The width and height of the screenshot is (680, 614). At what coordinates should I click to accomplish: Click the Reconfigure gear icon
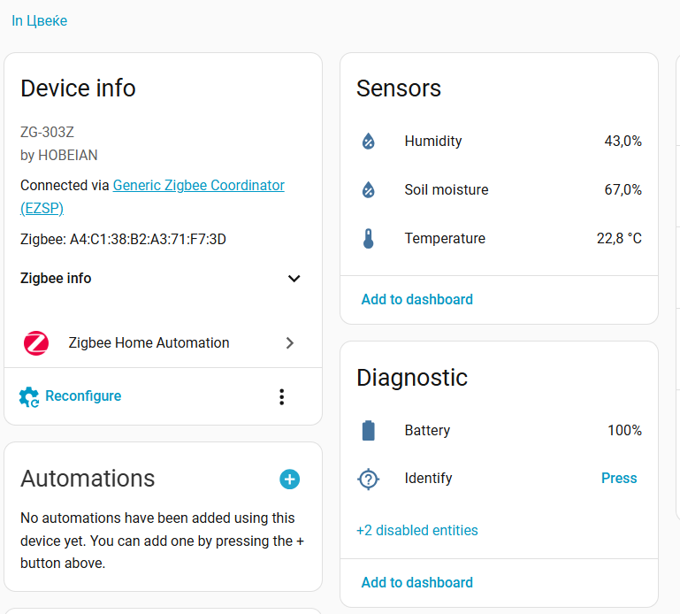tap(29, 397)
